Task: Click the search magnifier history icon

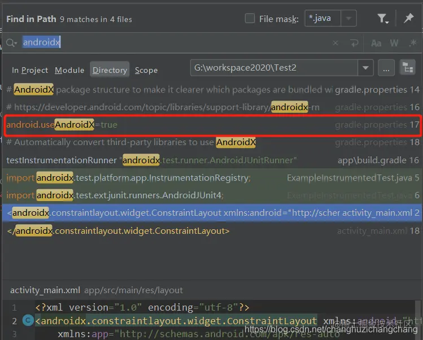Action: click(11, 42)
